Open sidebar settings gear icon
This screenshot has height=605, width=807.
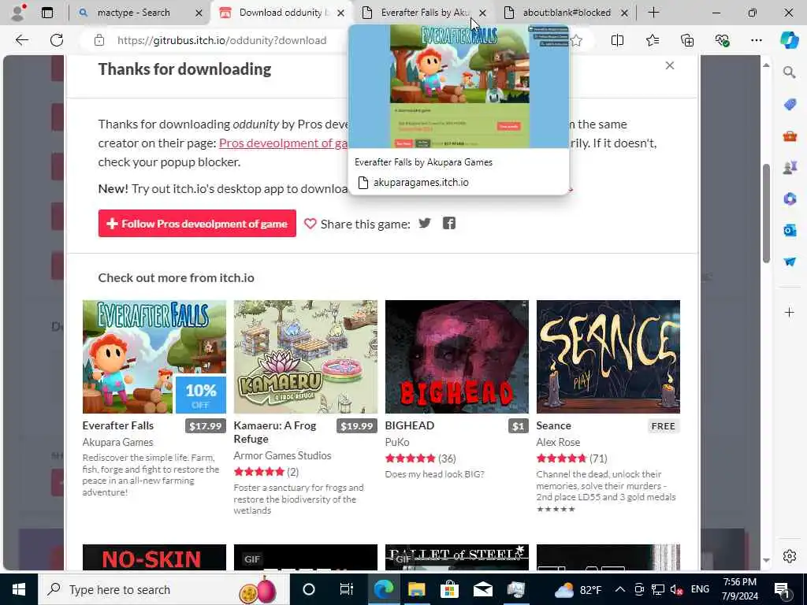click(789, 556)
